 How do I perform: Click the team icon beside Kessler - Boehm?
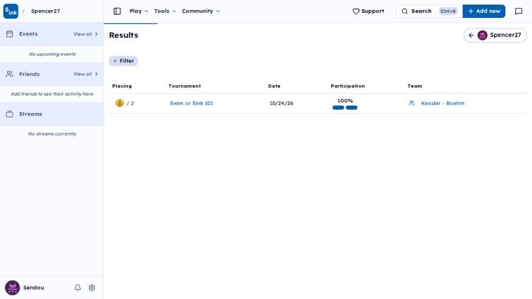412,103
